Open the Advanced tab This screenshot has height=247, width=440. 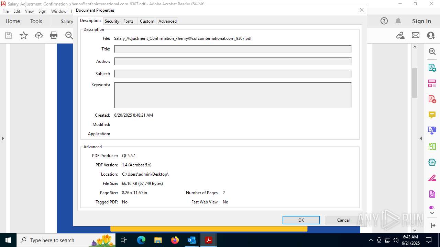point(167,21)
